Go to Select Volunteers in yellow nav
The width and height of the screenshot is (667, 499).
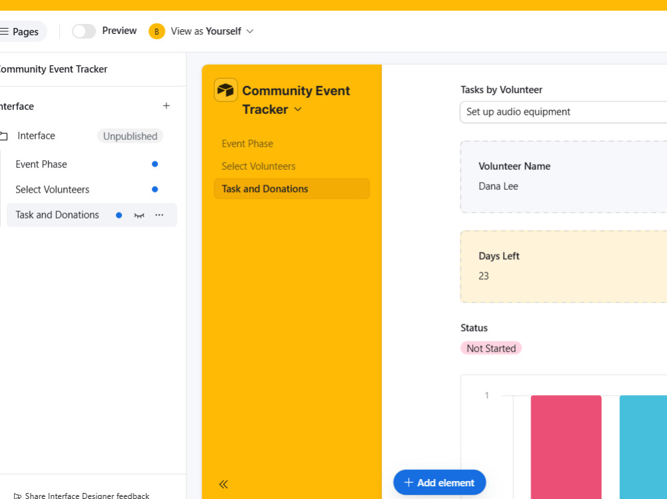click(259, 166)
